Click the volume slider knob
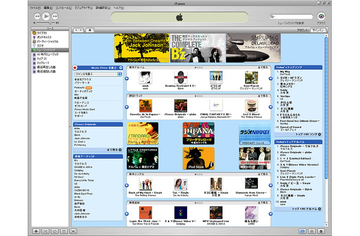The width and height of the screenshot is (360, 236). click(x=50, y=23)
